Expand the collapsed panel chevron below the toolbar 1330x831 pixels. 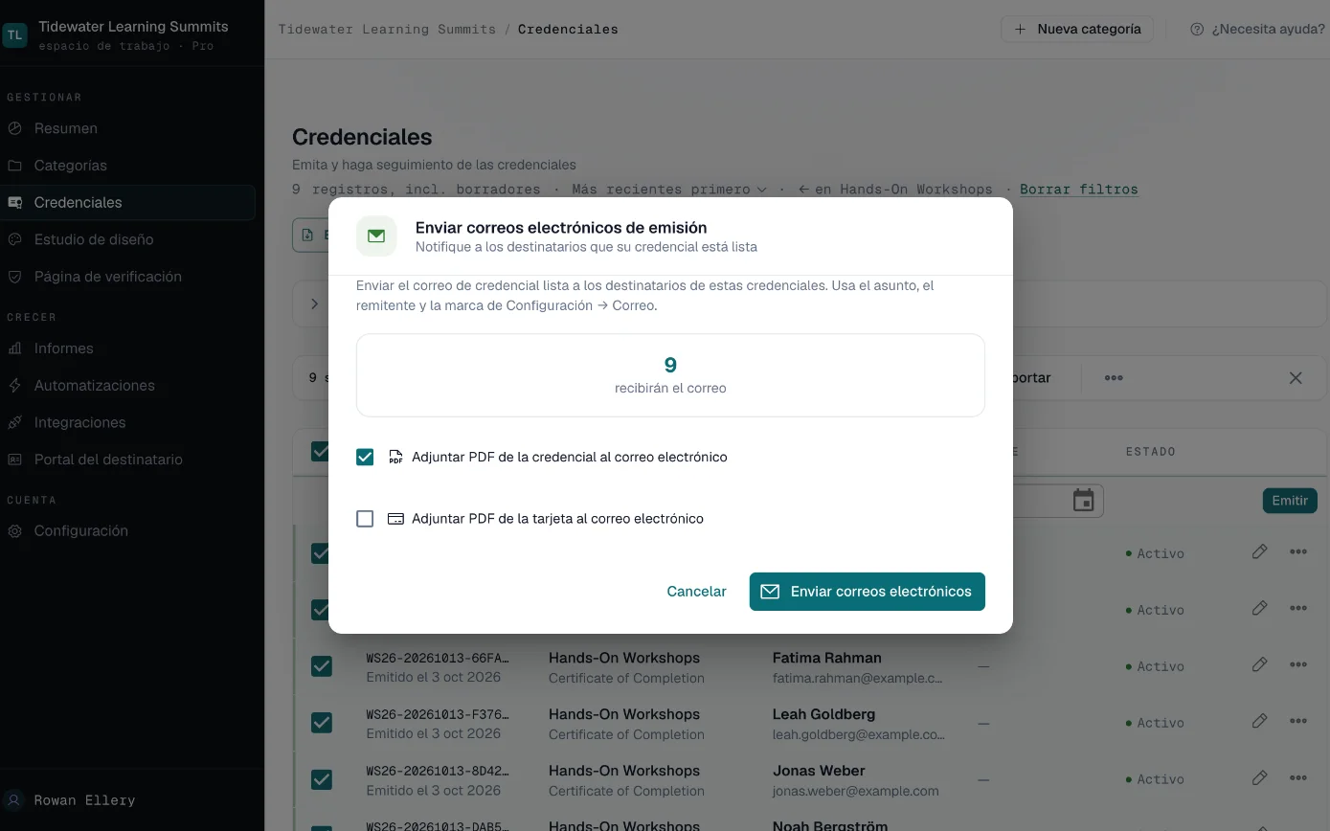pos(314,304)
